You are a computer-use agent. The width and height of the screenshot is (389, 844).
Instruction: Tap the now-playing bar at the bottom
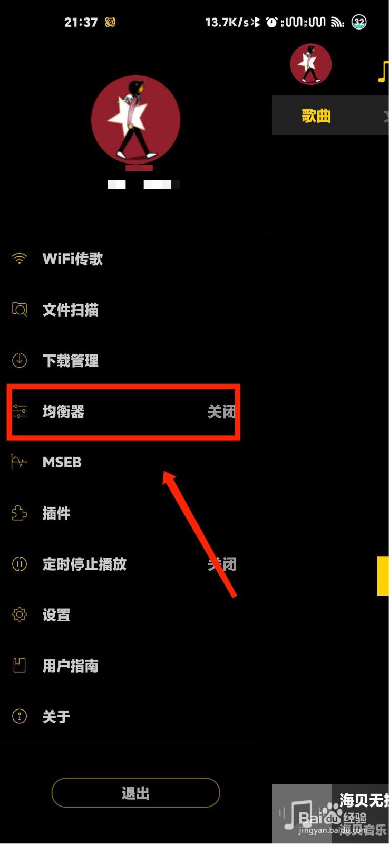[330, 814]
